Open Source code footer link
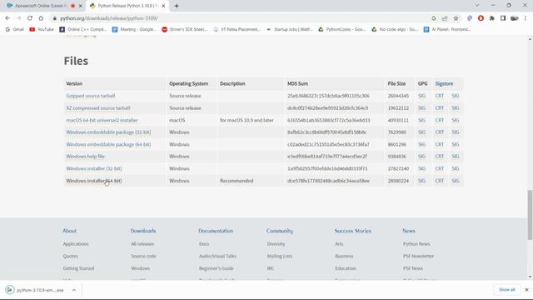Image resolution: width=533 pixels, height=300 pixels. click(143, 256)
